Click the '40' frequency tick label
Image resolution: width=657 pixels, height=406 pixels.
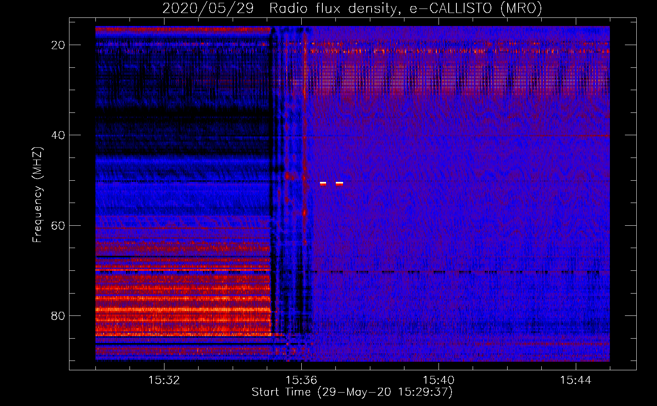(x=58, y=135)
